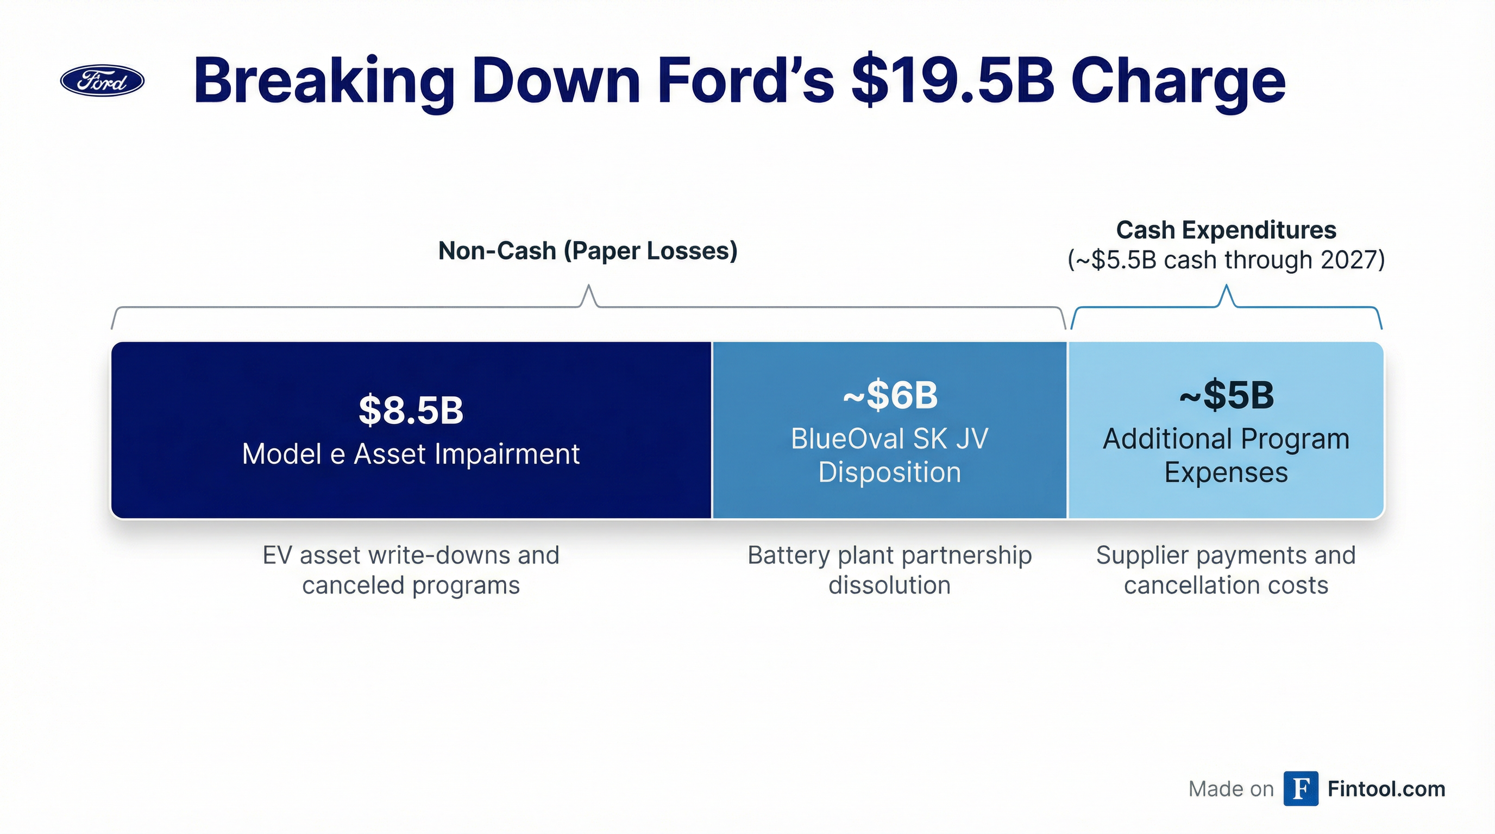Open the Fintool.com link

1386,789
